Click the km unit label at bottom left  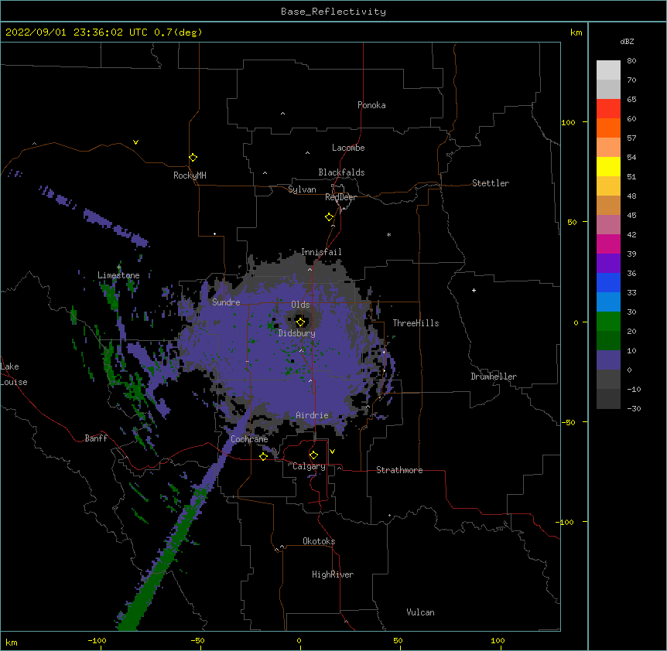tap(12, 642)
